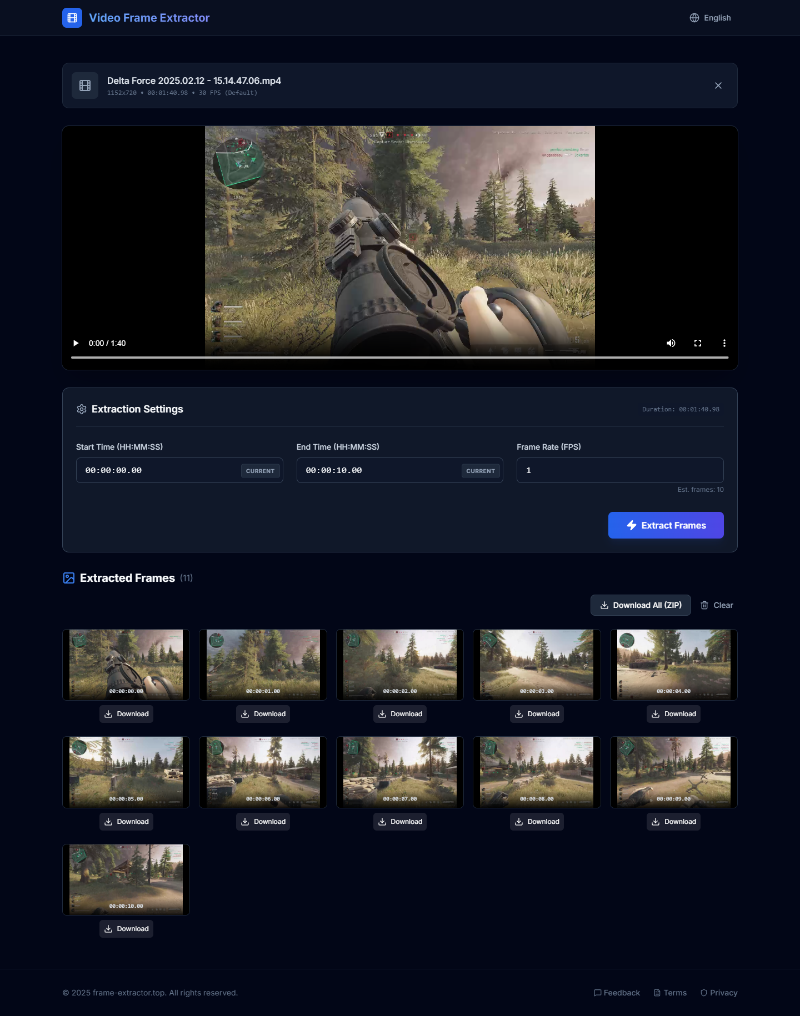Screen dimensions: 800x1016
Task: Download the 00:00:04.00 frame
Action: [x=674, y=714]
